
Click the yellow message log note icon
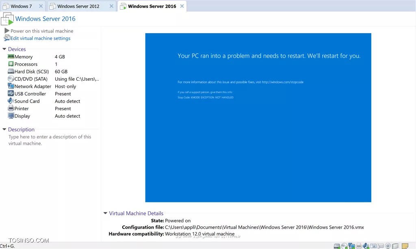click(405, 246)
